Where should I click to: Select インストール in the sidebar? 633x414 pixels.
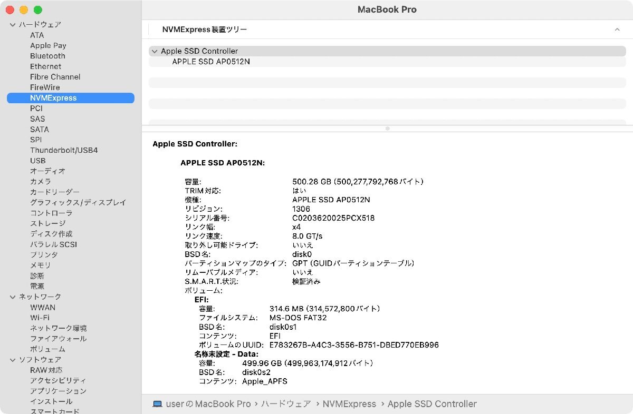[x=51, y=401]
